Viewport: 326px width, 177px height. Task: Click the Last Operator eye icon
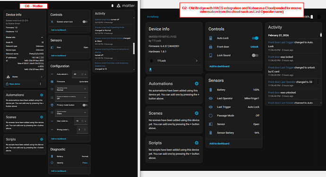pos(211,99)
